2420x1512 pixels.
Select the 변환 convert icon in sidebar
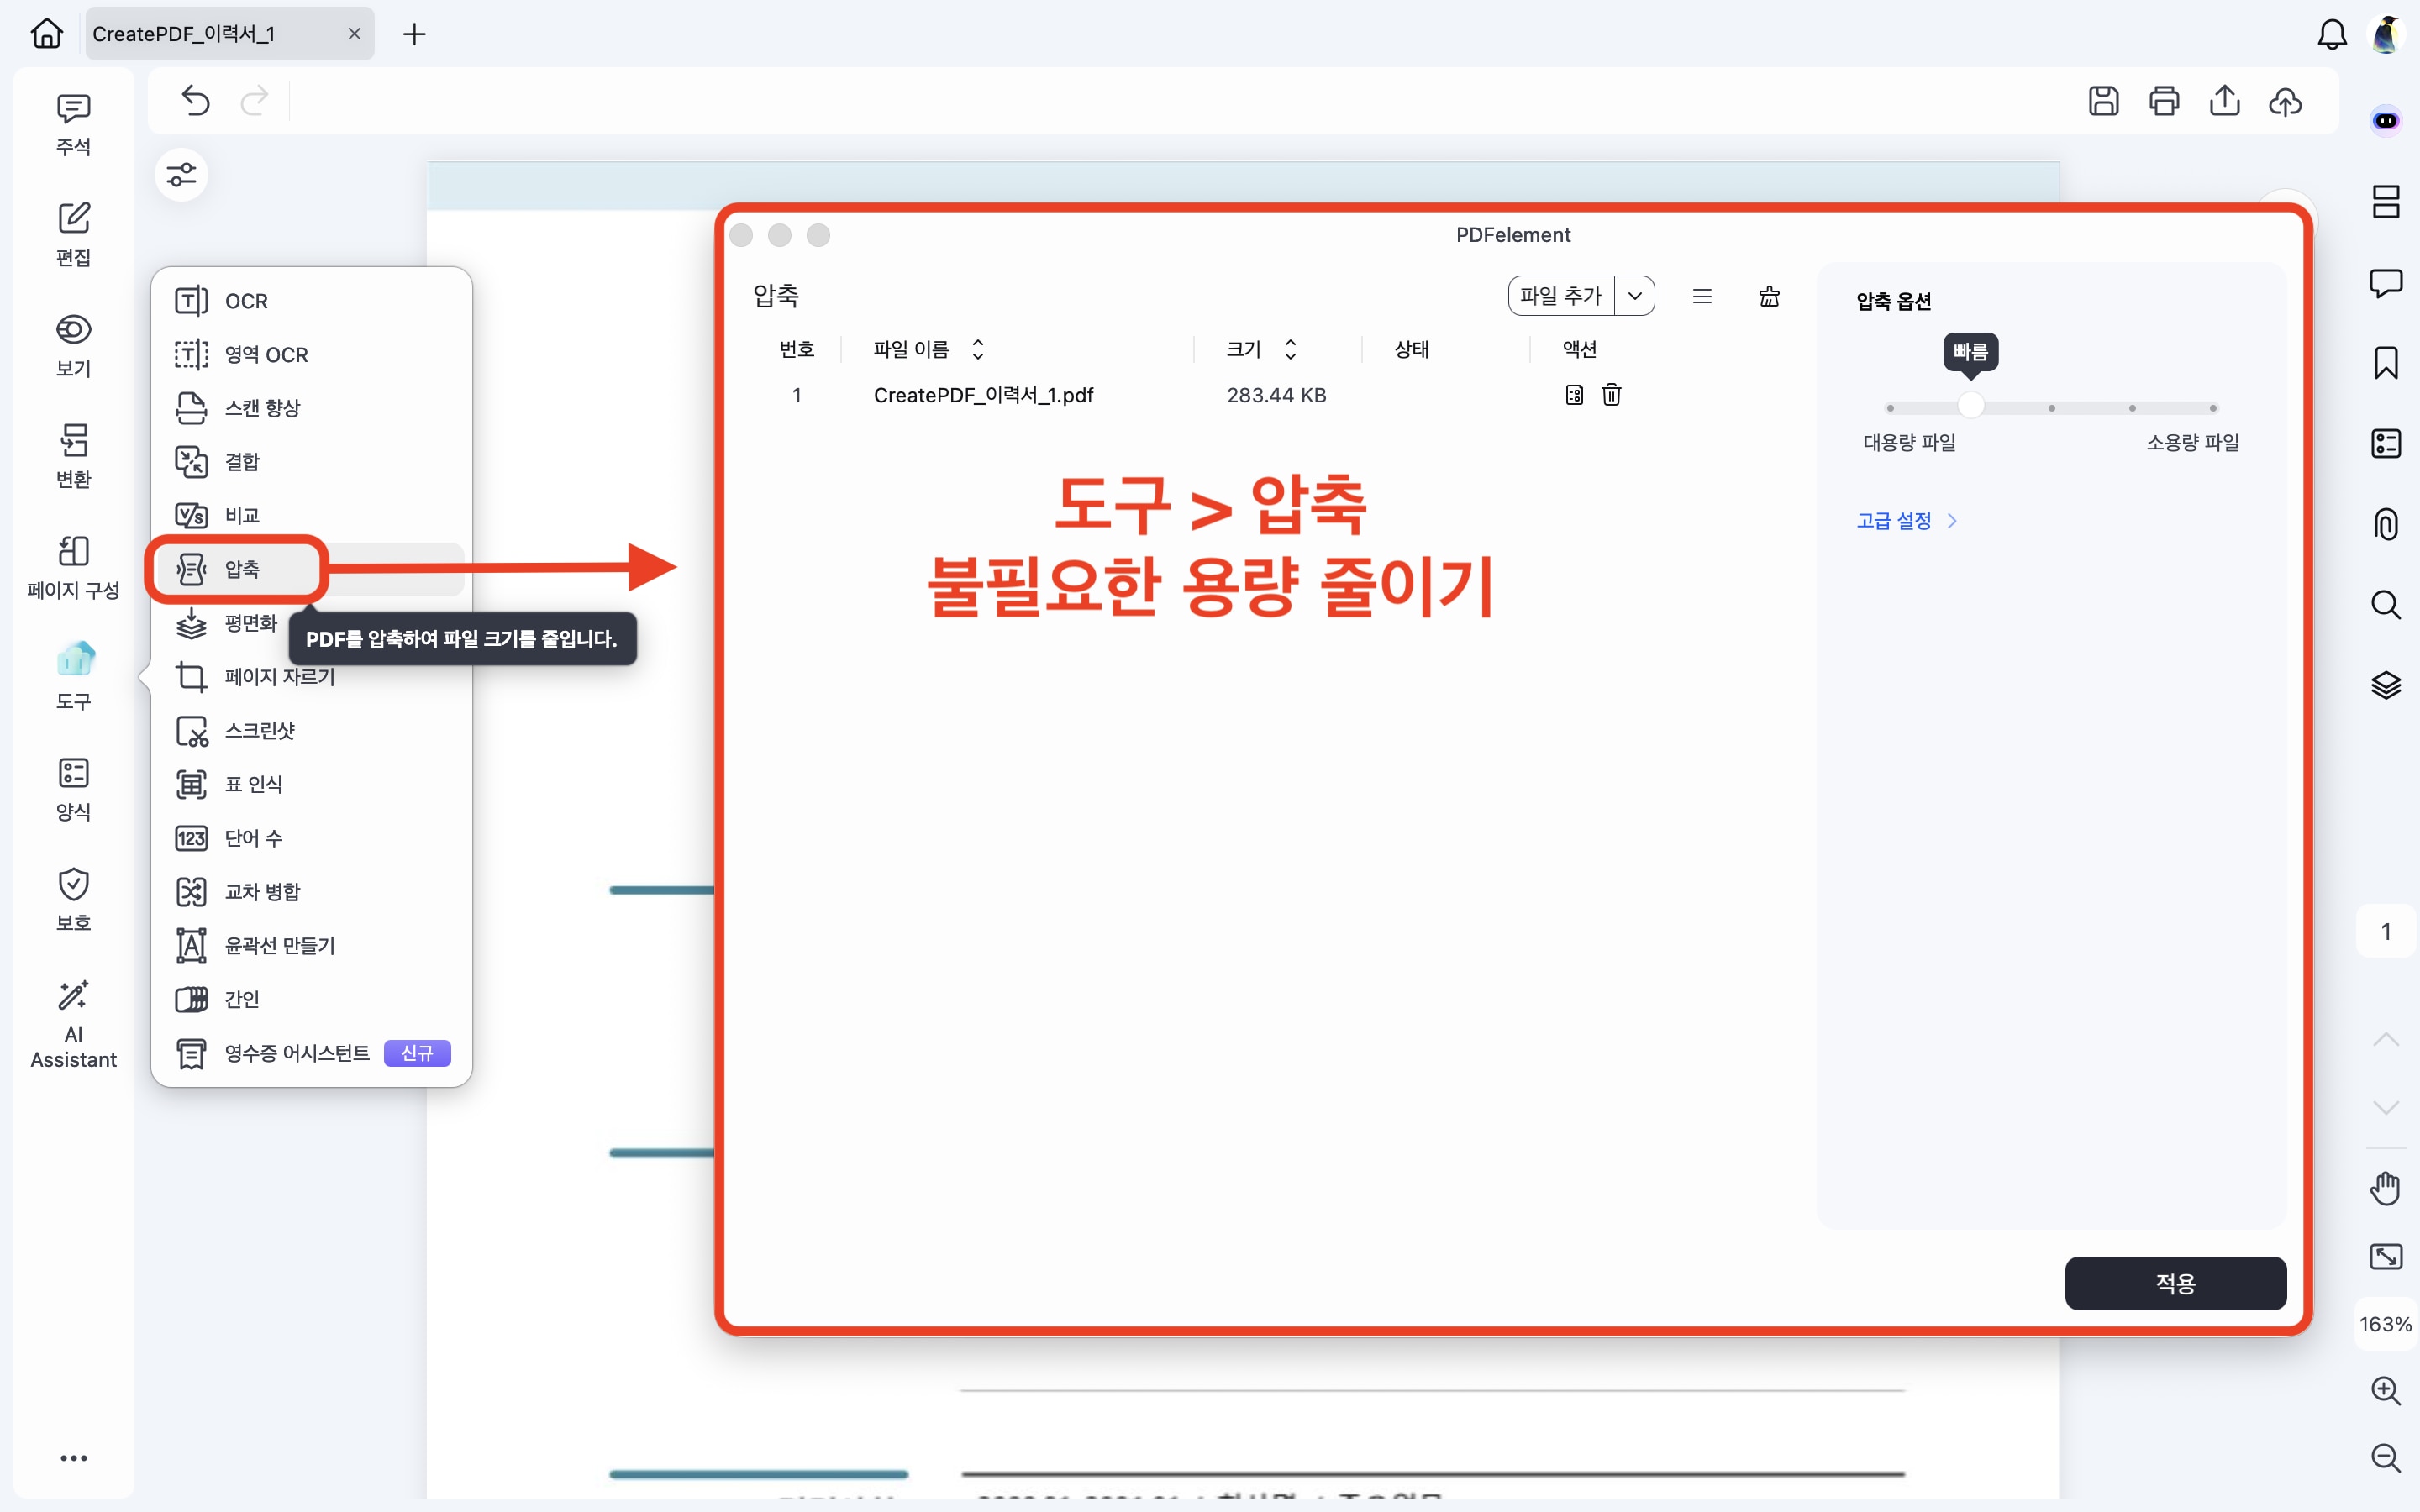pos(73,440)
